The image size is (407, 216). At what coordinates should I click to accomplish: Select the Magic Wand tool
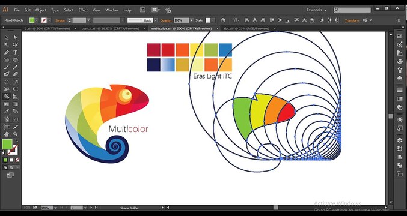tap(6, 45)
